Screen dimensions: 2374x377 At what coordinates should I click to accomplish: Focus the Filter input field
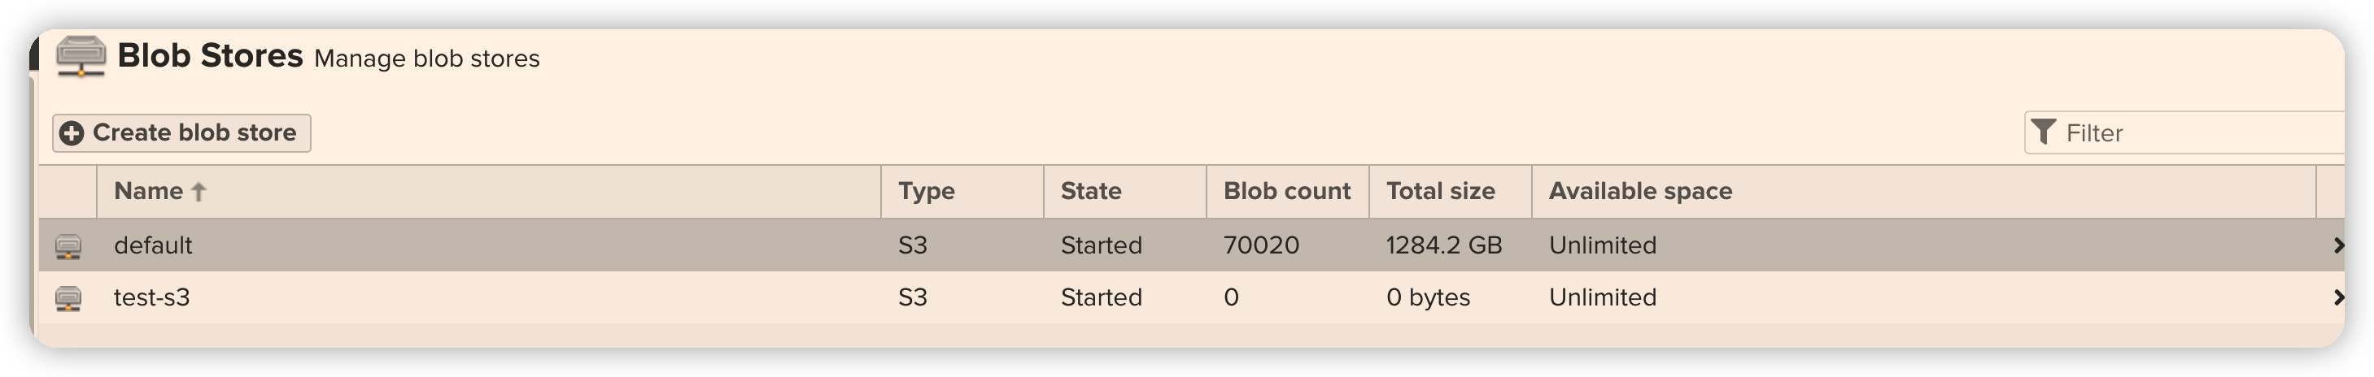tap(2202, 133)
